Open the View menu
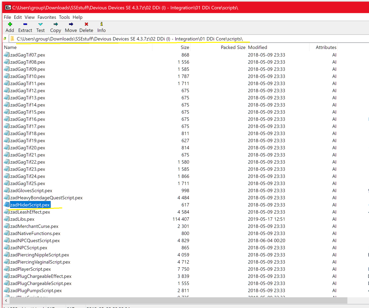Viewport: 369px width, 308px height. (29, 17)
